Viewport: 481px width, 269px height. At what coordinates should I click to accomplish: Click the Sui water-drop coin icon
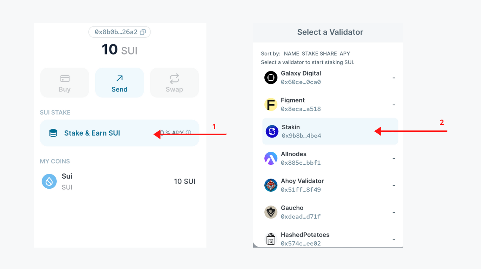49,181
